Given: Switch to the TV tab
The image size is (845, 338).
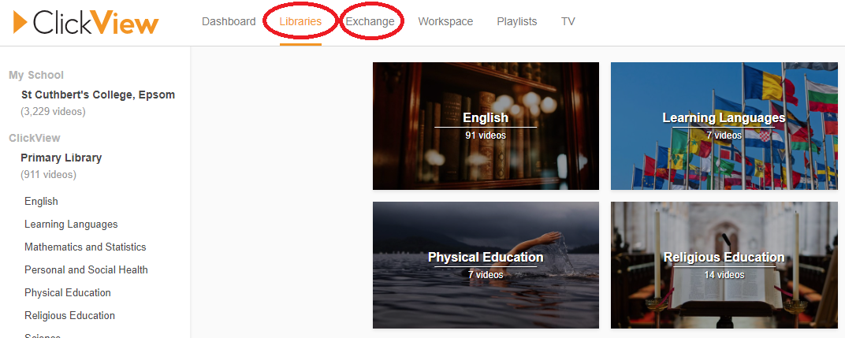Looking at the screenshot, I should 568,21.
